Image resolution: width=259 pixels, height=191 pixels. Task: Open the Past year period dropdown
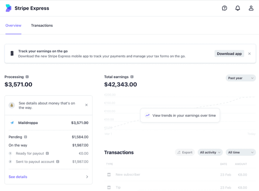[x=240, y=78]
